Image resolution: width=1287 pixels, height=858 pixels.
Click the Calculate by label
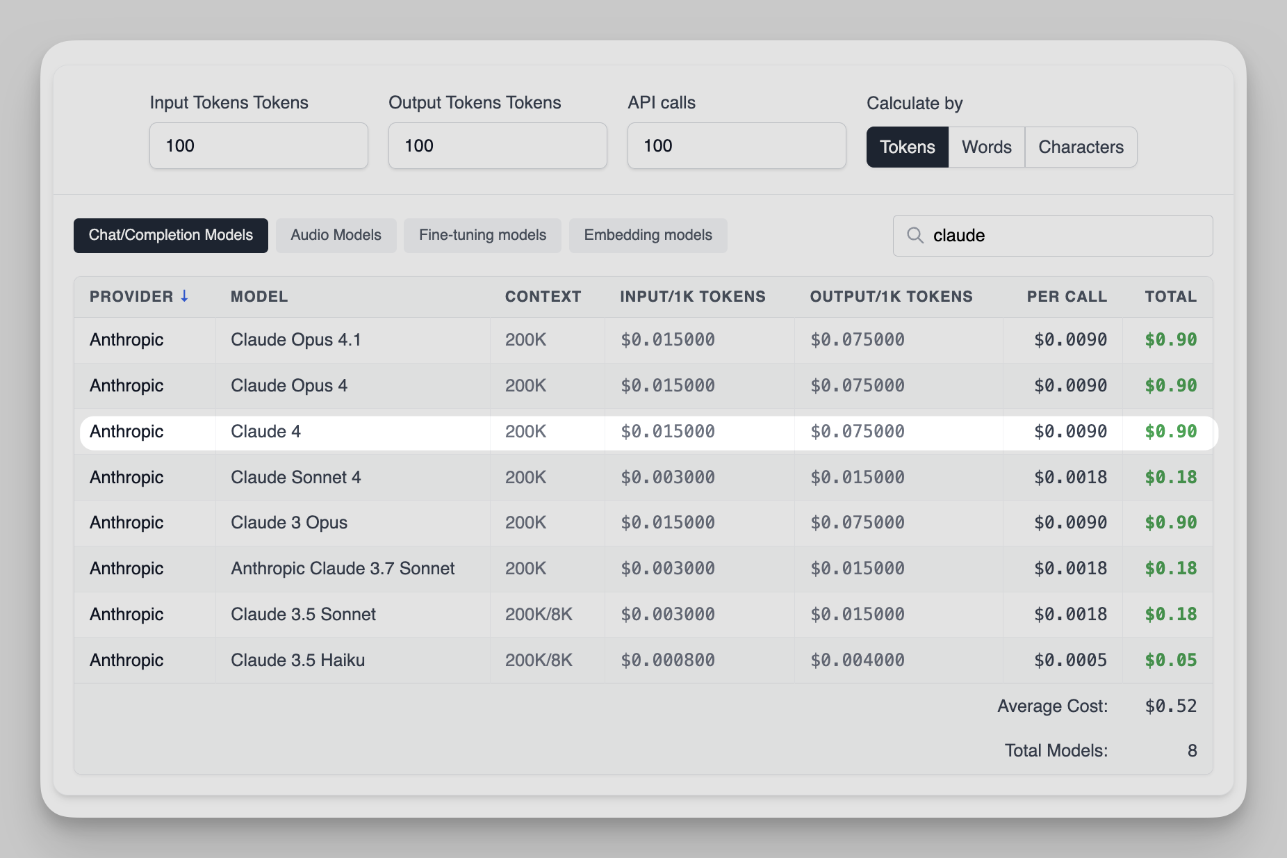coord(915,104)
